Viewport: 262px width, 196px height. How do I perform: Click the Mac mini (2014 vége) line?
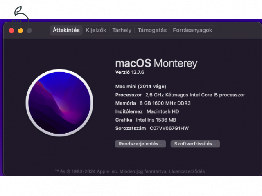[x=141, y=87]
